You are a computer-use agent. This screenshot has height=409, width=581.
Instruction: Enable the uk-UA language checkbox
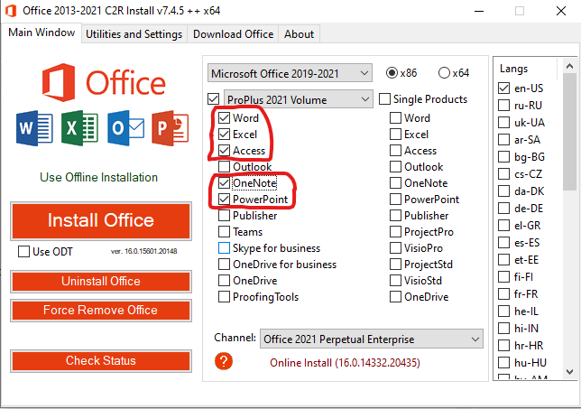tap(504, 123)
